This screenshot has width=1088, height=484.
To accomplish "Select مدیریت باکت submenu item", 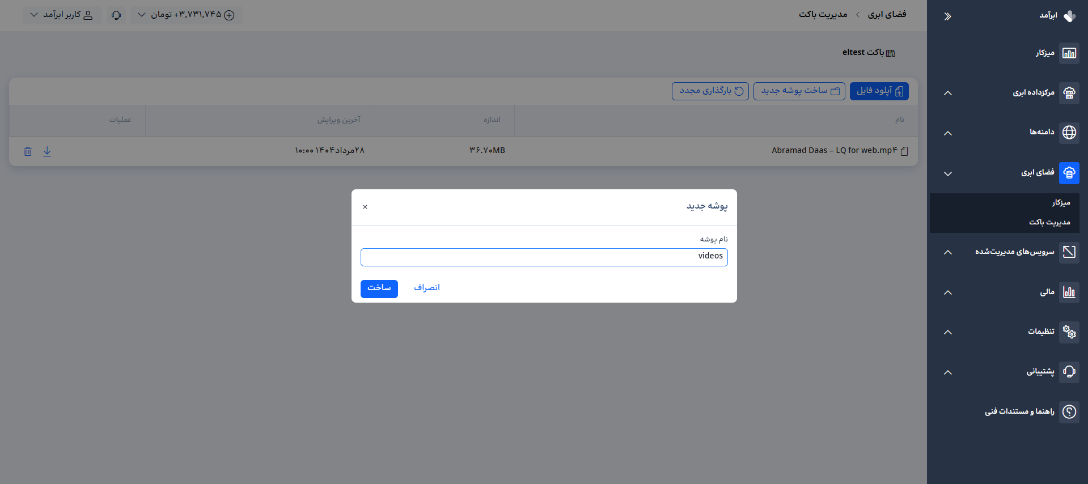I will coord(1049,222).
